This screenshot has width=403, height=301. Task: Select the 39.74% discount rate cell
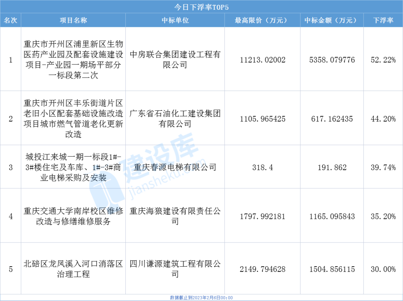tap(383, 167)
